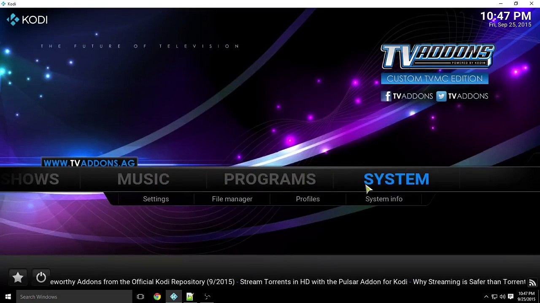540x303 pixels.
Task: Click the Pulsar Addon news ticker headline
Action: pyautogui.click(x=324, y=282)
